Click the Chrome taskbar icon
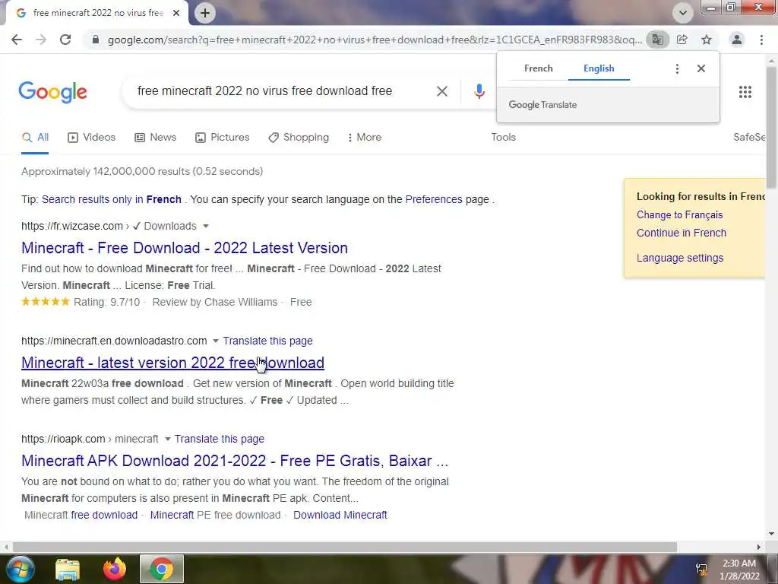This screenshot has width=778, height=584. tap(162, 569)
